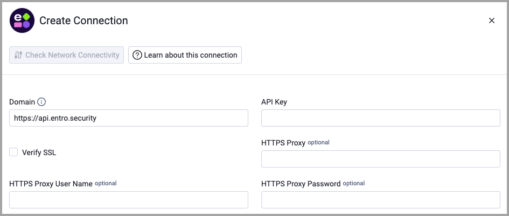Viewport: 509px width, 216px height.
Task: Click the HTTPS Proxy User Name label
Action: (x=51, y=184)
